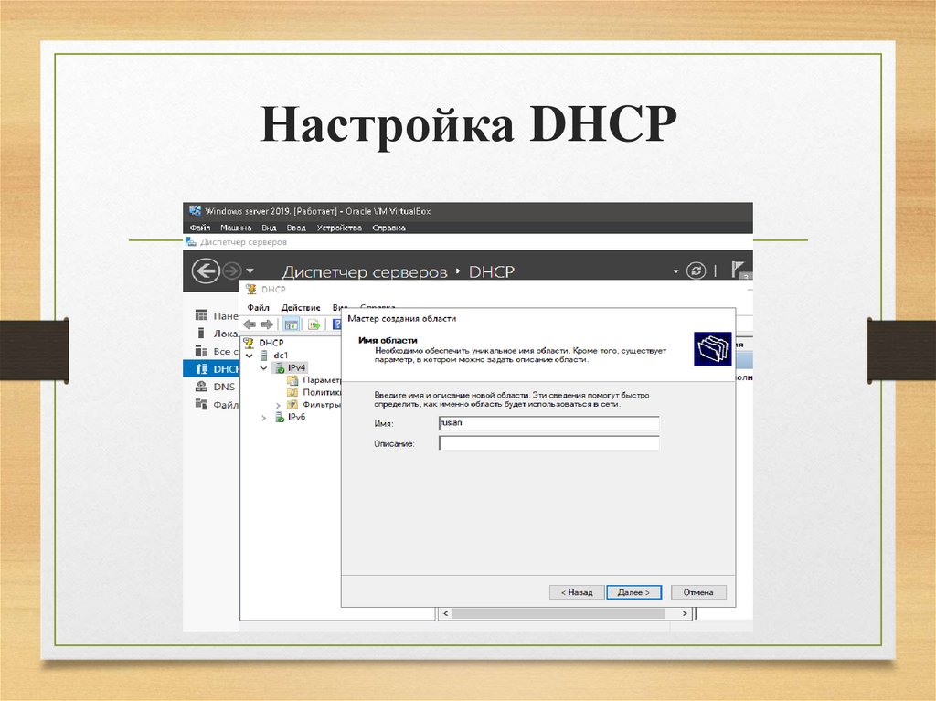Open VirtualBox Ввод menu

click(x=296, y=228)
